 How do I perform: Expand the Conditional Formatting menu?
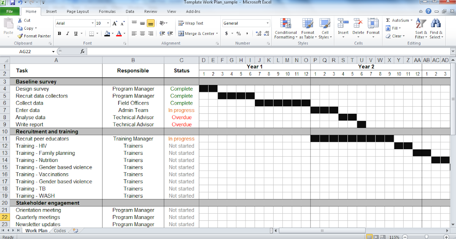pyautogui.click(x=286, y=28)
